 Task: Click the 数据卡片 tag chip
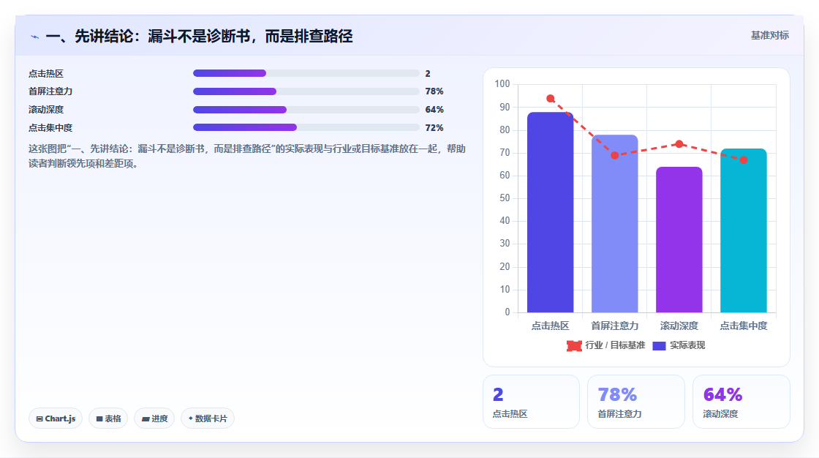[x=208, y=418]
